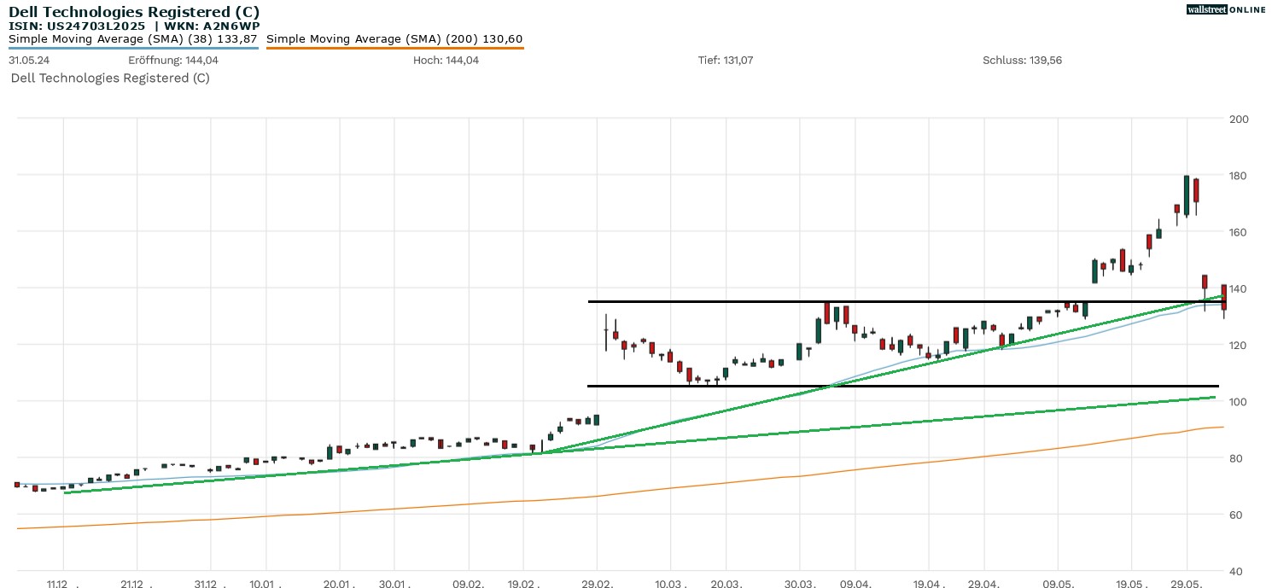Click the orange SMA 200 legend underline
This screenshot has height=588, width=1272.
tap(394, 48)
